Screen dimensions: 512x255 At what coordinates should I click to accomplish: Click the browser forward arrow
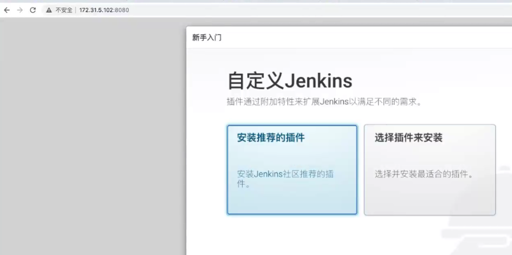point(20,10)
